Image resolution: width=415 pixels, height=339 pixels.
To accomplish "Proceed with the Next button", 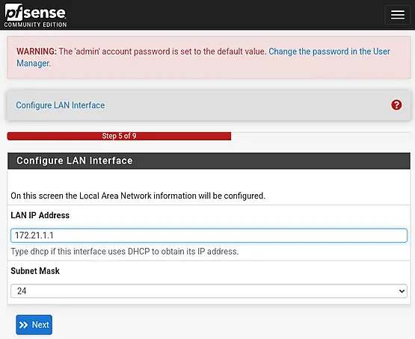I will tap(34, 325).
